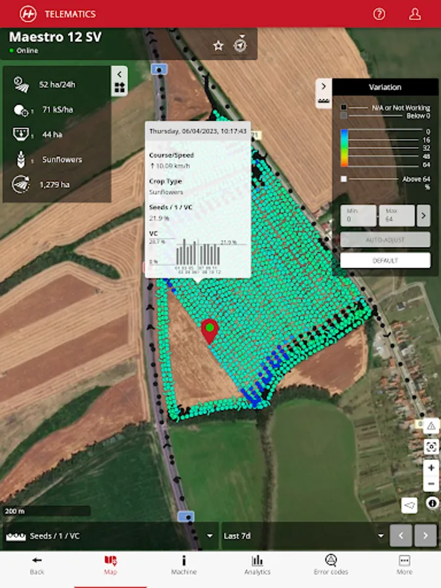Center map on machine focus icon

point(431,447)
